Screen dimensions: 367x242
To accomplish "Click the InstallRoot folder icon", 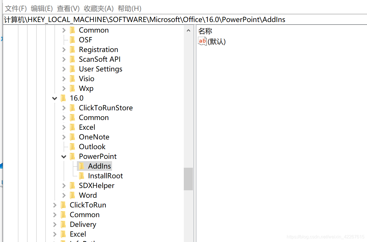I will [x=81, y=176].
